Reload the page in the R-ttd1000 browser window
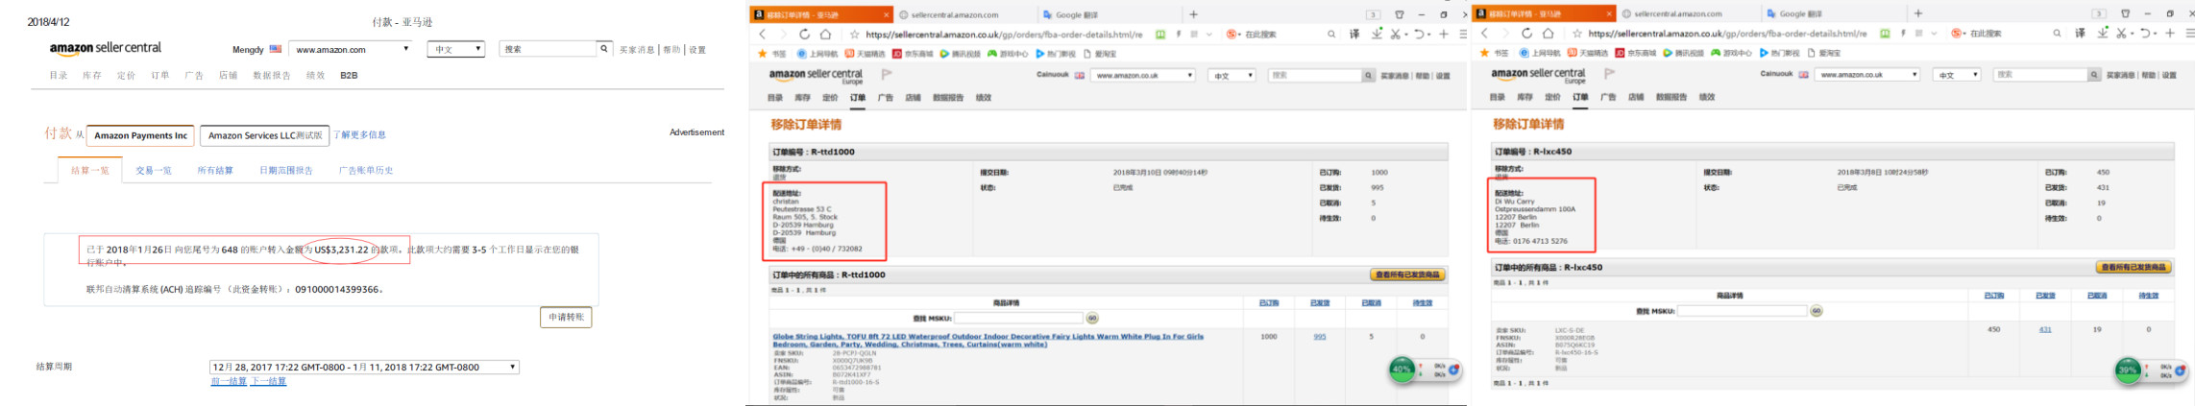This screenshot has width=2195, height=406. point(804,34)
